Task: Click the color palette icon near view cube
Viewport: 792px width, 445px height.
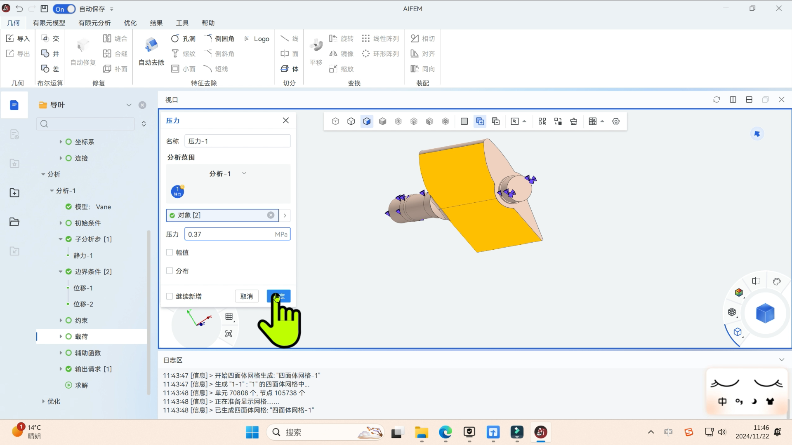Action: tap(777, 282)
